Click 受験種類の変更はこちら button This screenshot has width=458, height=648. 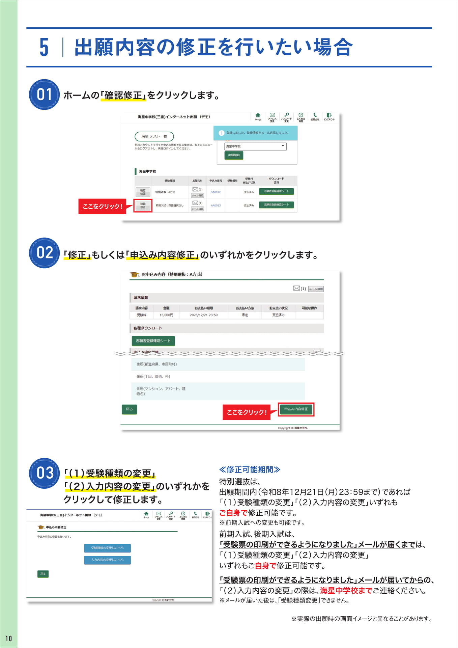tap(107, 548)
